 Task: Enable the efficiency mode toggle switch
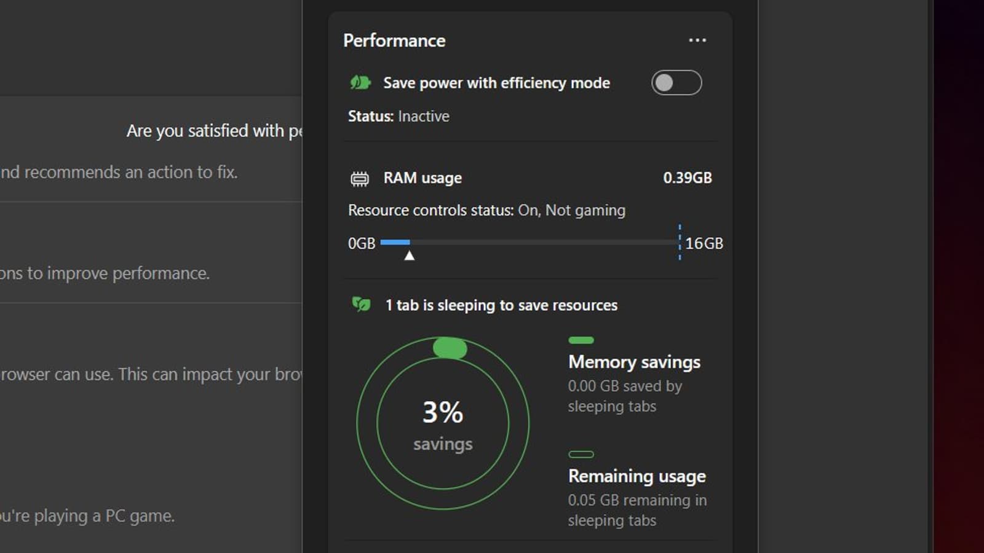click(676, 83)
